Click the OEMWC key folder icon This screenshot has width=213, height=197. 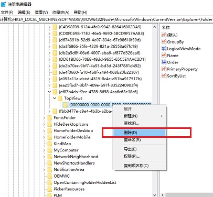50,176
